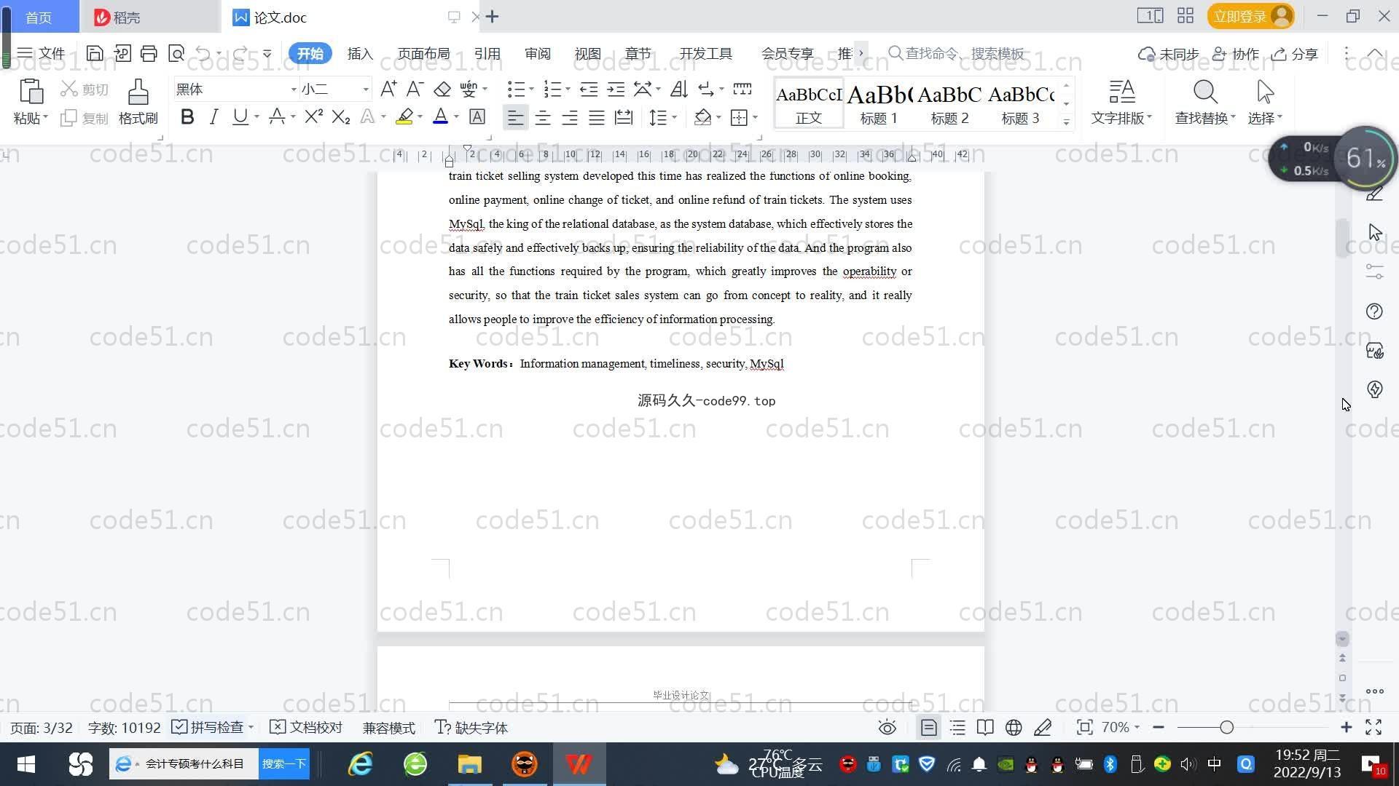The height and width of the screenshot is (786, 1399).
Task: Toggle page view layout button in status bar
Action: click(x=929, y=727)
